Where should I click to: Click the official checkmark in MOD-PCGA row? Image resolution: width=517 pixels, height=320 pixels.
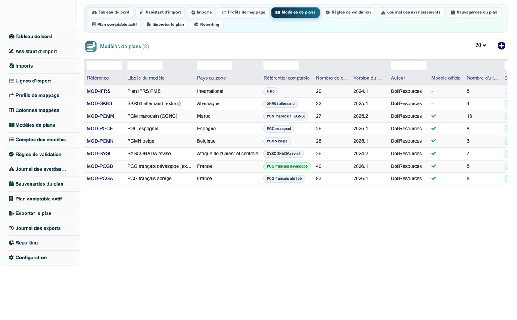click(x=434, y=178)
